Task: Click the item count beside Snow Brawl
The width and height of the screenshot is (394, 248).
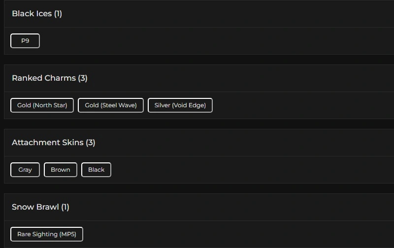Action: pyautogui.click(x=66, y=207)
